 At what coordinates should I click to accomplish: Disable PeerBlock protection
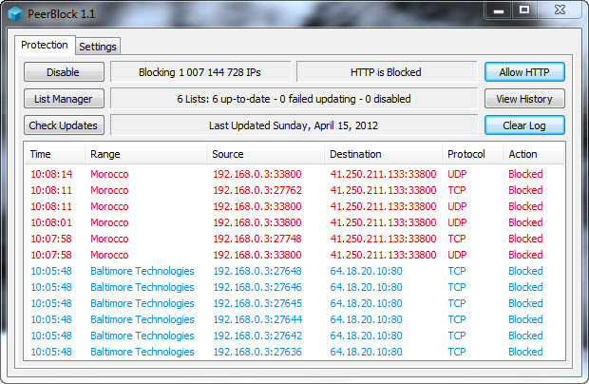[64, 72]
